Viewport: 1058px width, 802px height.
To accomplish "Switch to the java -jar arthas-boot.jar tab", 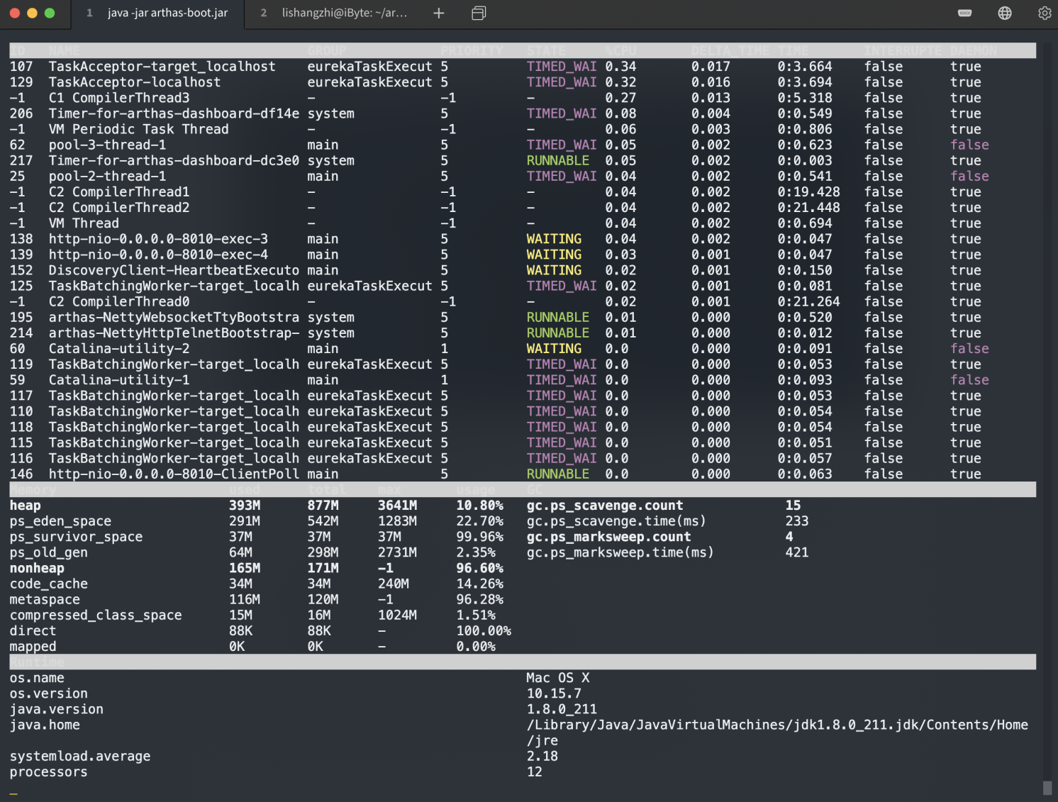I will 157,13.
